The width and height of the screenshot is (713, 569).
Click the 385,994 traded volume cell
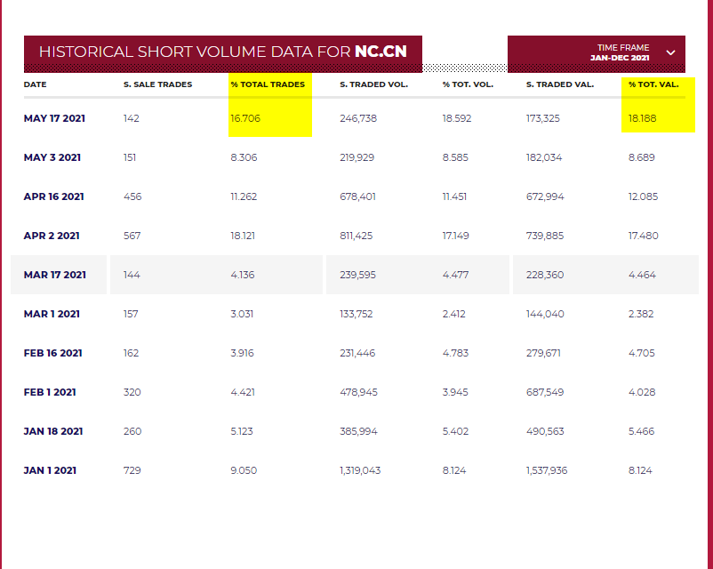click(x=359, y=431)
